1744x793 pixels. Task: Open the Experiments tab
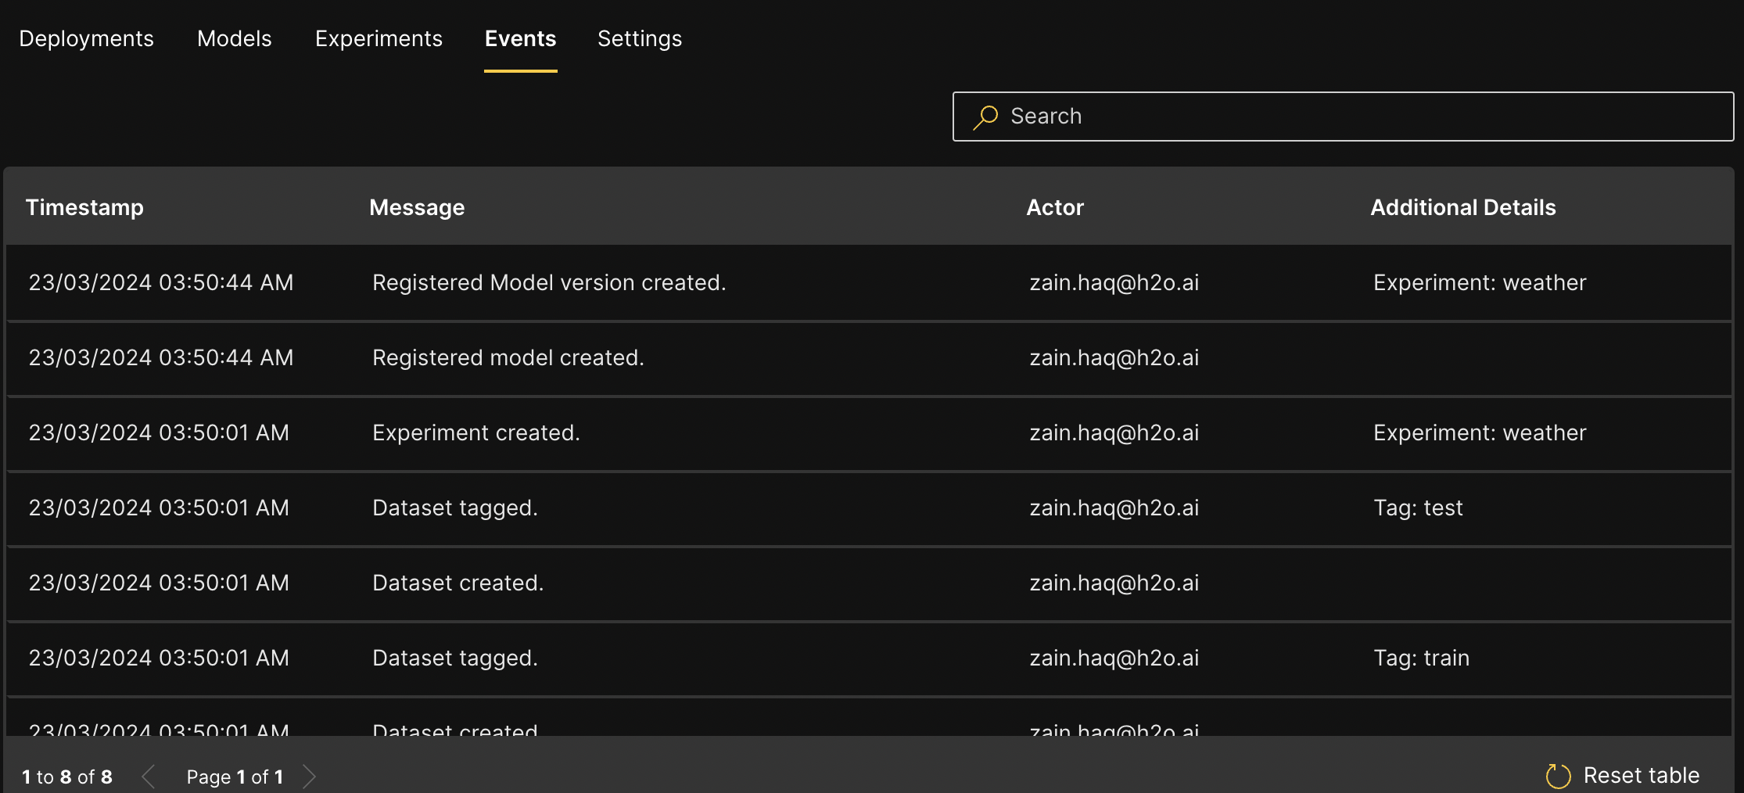click(379, 38)
